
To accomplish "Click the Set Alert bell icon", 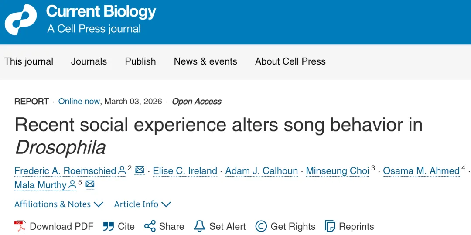I will tap(199, 226).
